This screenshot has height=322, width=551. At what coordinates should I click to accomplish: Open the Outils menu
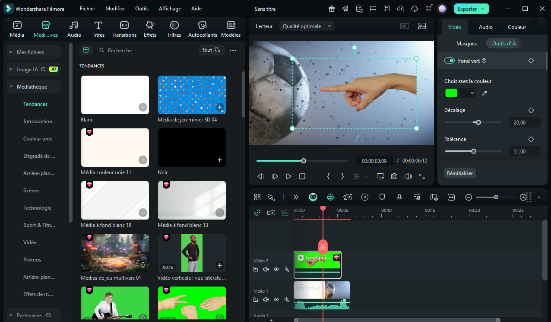pos(142,9)
